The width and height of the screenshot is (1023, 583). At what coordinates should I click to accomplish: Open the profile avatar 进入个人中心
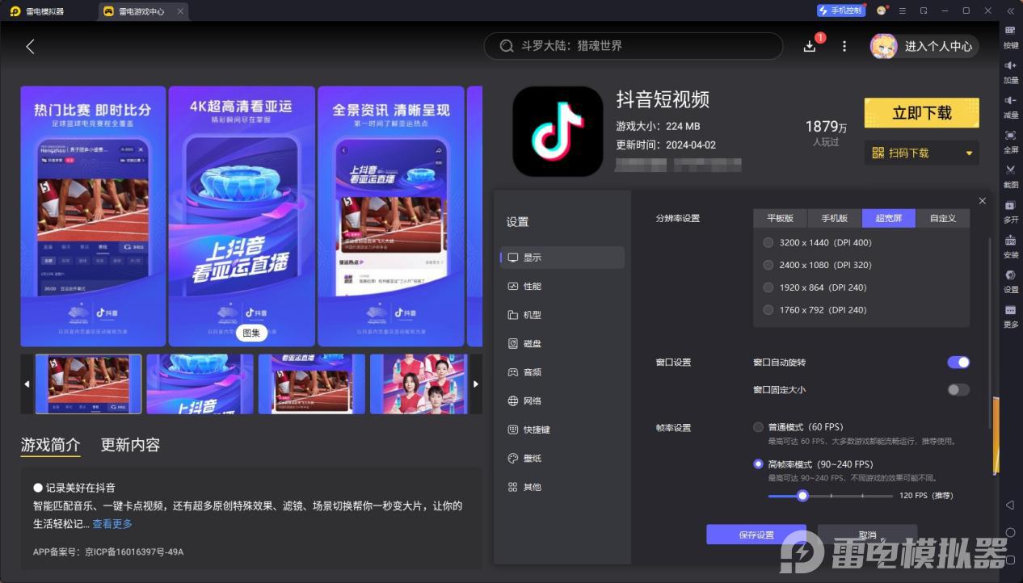point(924,47)
